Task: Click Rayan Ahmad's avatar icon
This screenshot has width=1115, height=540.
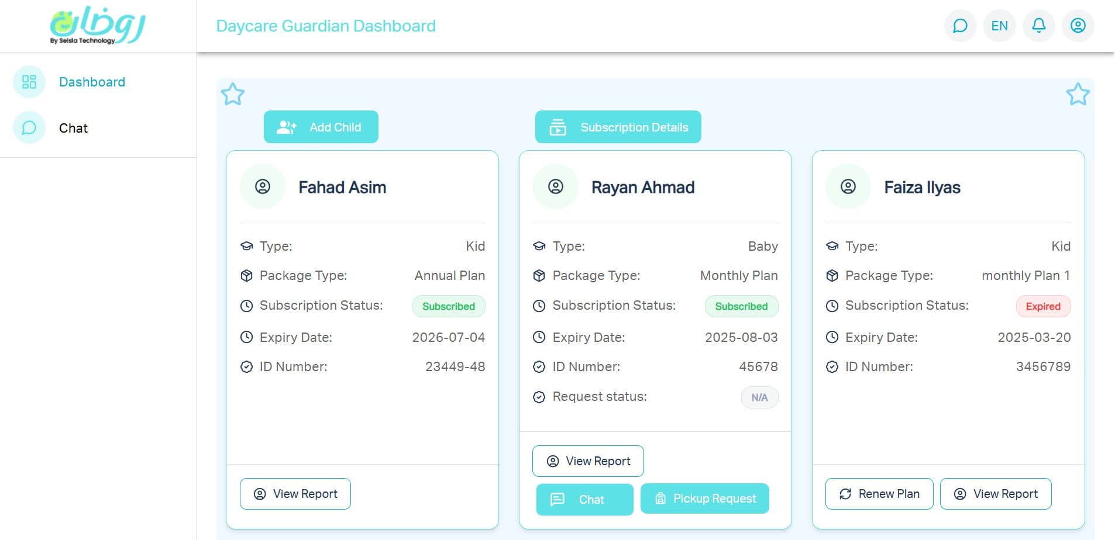Action: tap(555, 187)
